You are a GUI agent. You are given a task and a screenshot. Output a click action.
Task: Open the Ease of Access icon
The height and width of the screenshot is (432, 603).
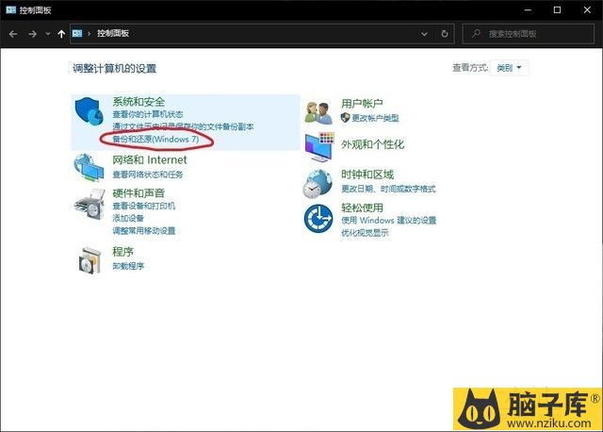tap(318, 218)
